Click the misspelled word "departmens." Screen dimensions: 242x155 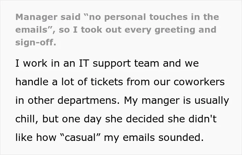tap(89, 101)
